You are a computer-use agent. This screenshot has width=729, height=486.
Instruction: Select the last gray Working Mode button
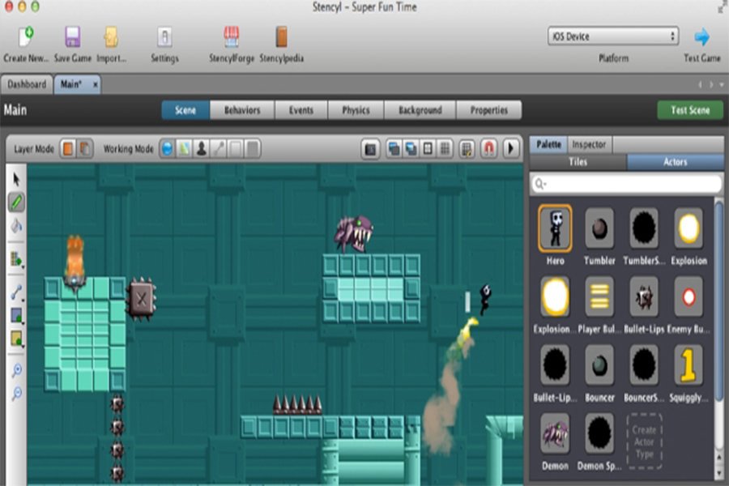point(253,149)
